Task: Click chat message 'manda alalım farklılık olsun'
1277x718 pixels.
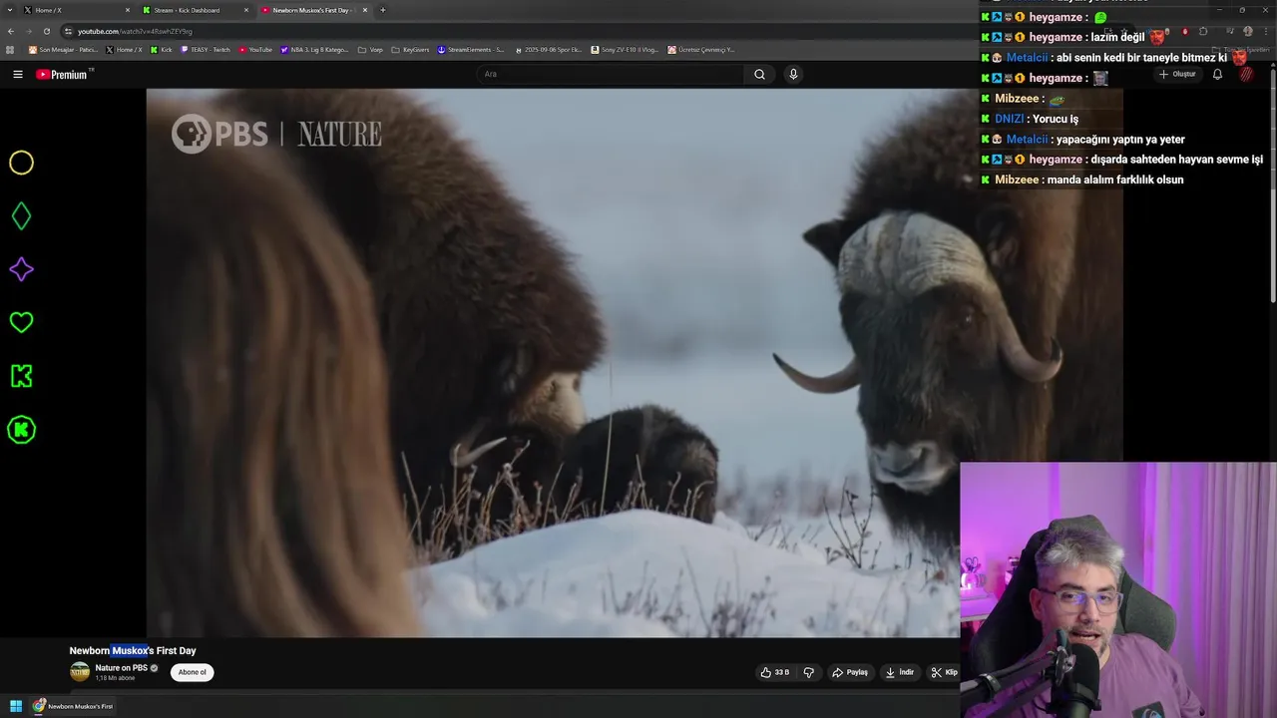Action: [x=1115, y=179]
